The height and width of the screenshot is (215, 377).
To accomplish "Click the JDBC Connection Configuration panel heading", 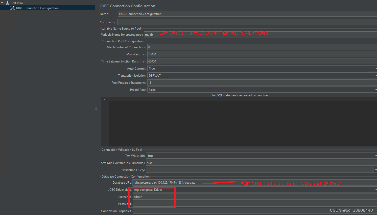I will (x=127, y=6).
